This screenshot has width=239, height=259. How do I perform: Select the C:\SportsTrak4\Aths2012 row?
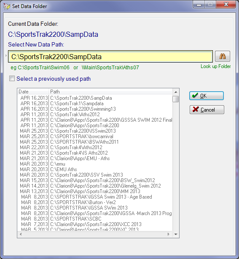point(95,147)
